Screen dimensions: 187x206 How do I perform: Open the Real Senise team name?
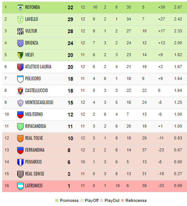tap(35, 174)
